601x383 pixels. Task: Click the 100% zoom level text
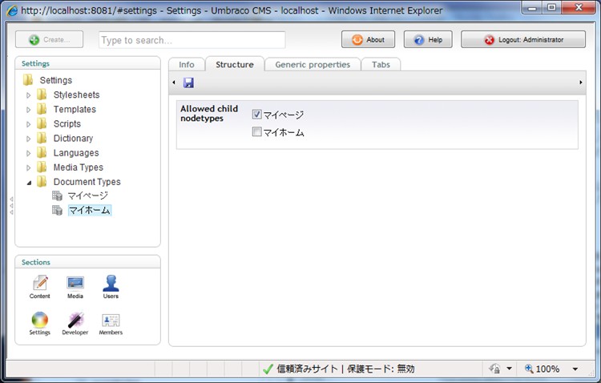point(547,369)
